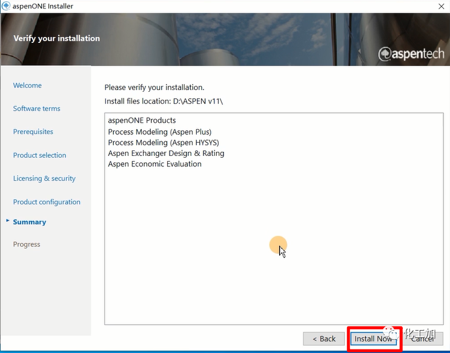This screenshot has height=353, width=450.
Task: Open the Licensing & security step
Action: (44, 178)
